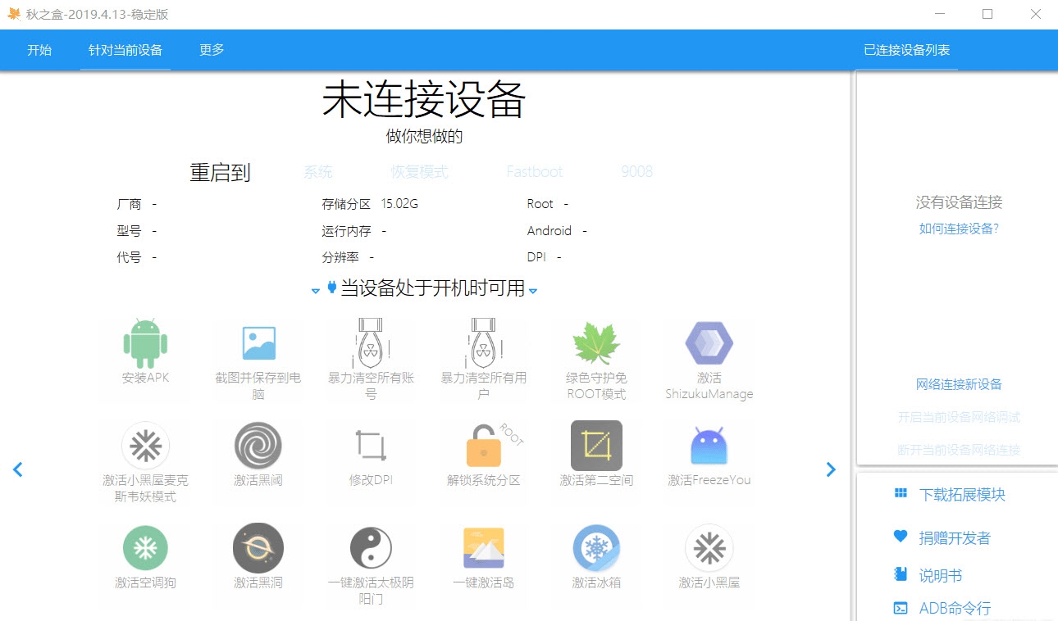Go to next tool page with right arrow
Viewport: 1058px width, 621px height.
(x=831, y=469)
